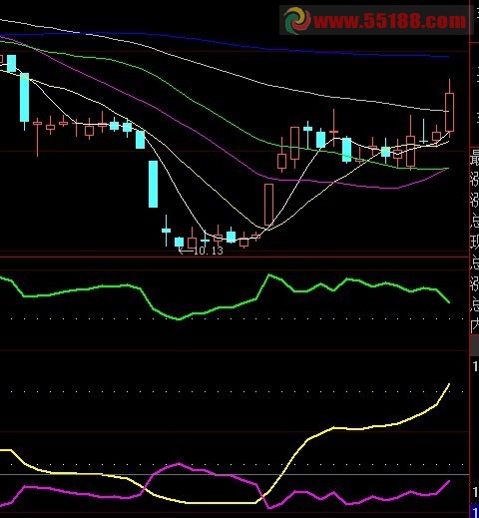The image size is (479, 518).
Task: Select the long cyan candle dropping before the low
Action: click(153, 184)
